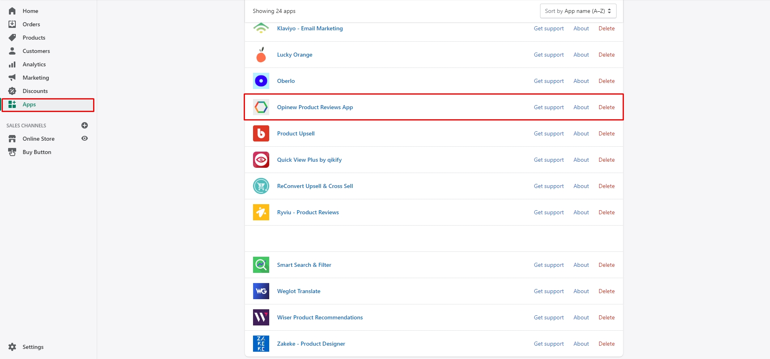Open the Product Upsell app link
770x359 pixels.
(x=296, y=133)
